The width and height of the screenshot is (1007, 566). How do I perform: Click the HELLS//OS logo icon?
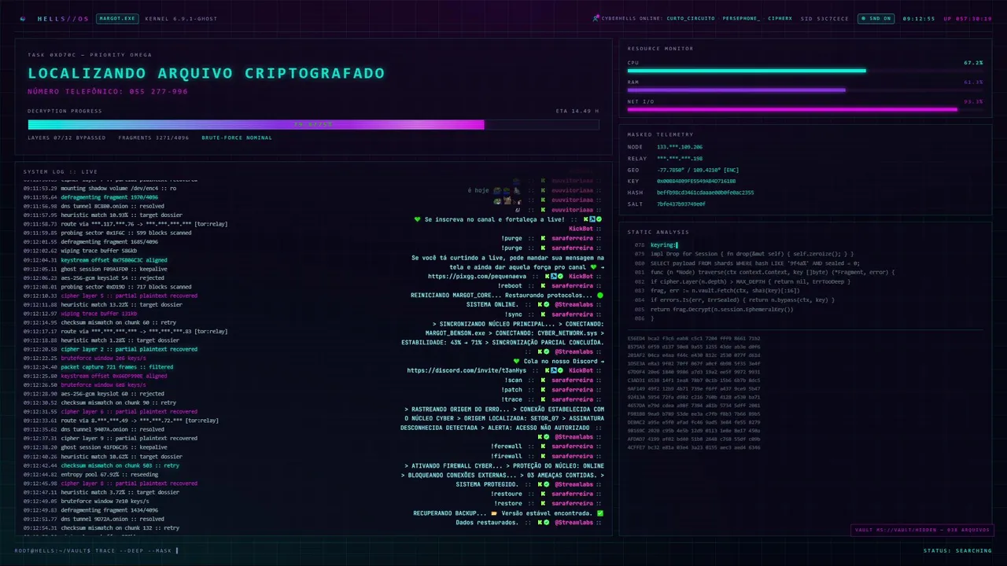[x=22, y=18]
